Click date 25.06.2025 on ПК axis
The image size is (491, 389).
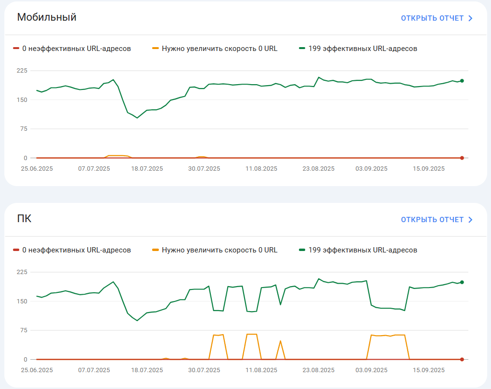tap(37, 370)
